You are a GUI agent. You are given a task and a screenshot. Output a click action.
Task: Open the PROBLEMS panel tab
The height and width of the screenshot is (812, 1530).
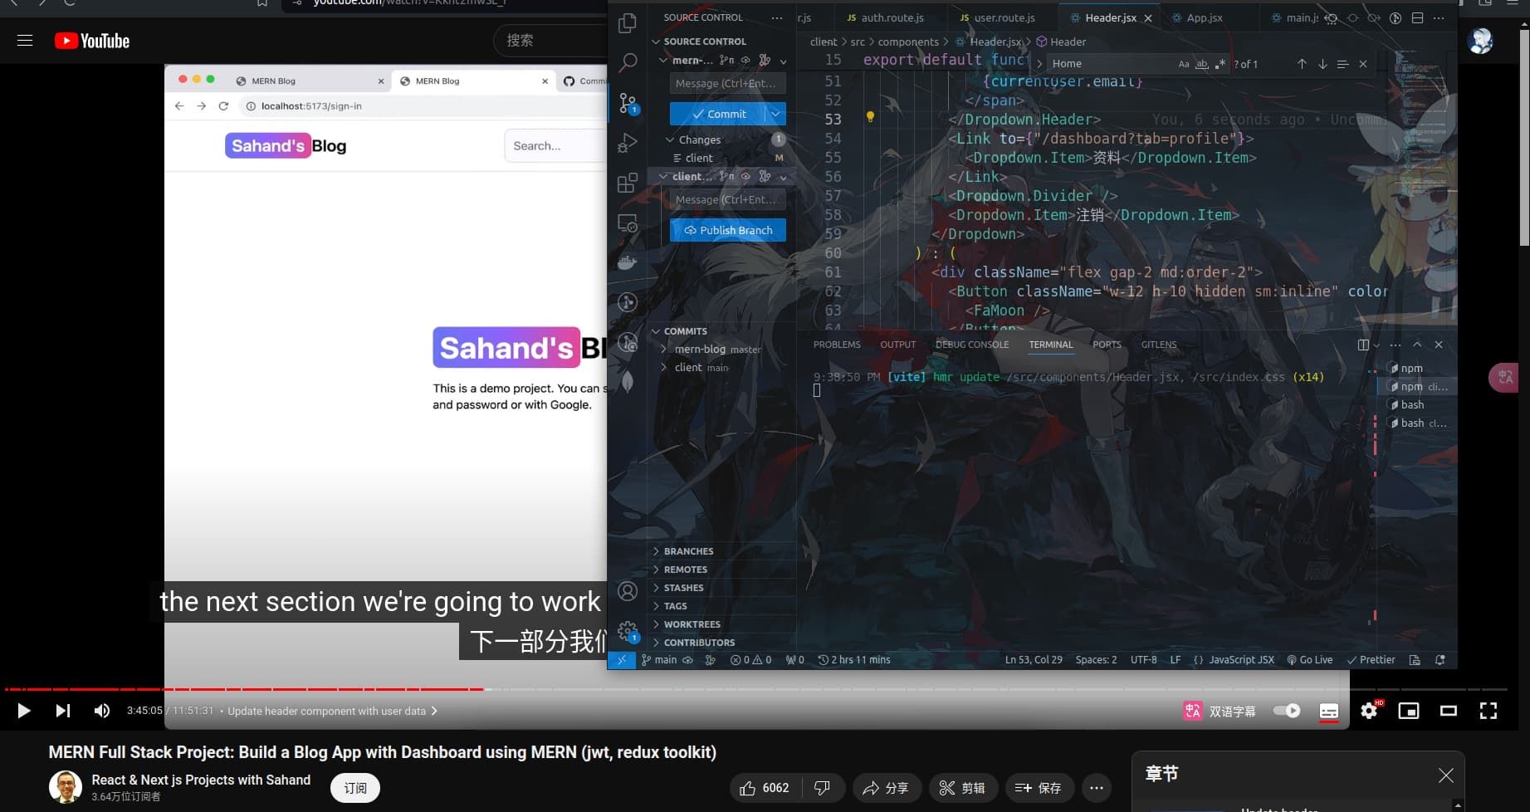[x=837, y=345]
